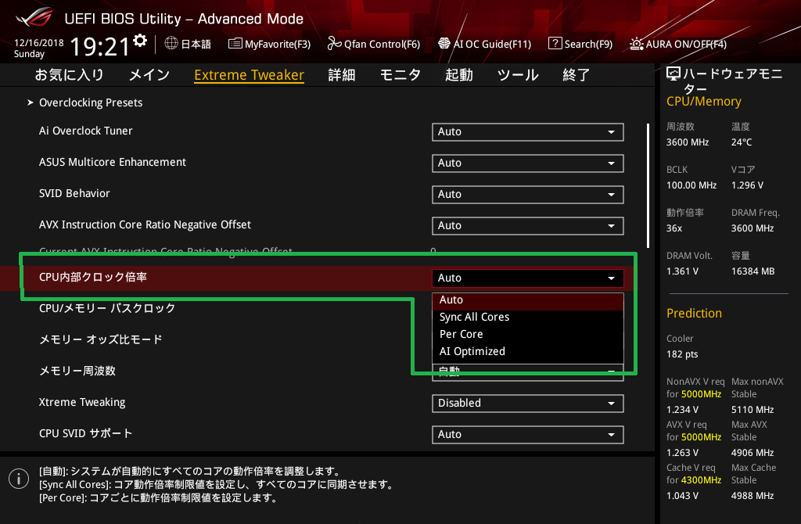Viewport: 801px width, 524px height.
Task: Open AVX Instruction Core Ratio Negative Offset dropdown
Action: [528, 226]
